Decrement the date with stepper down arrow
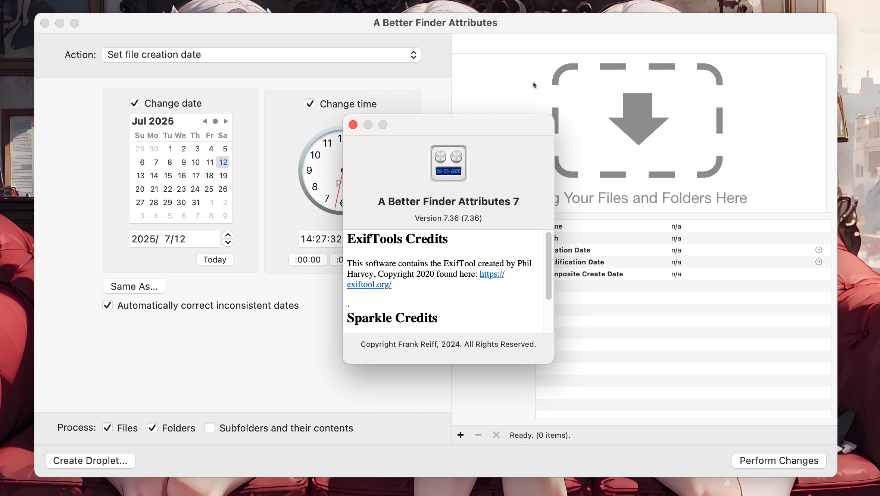The height and width of the screenshot is (496, 880). (x=228, y=243)
